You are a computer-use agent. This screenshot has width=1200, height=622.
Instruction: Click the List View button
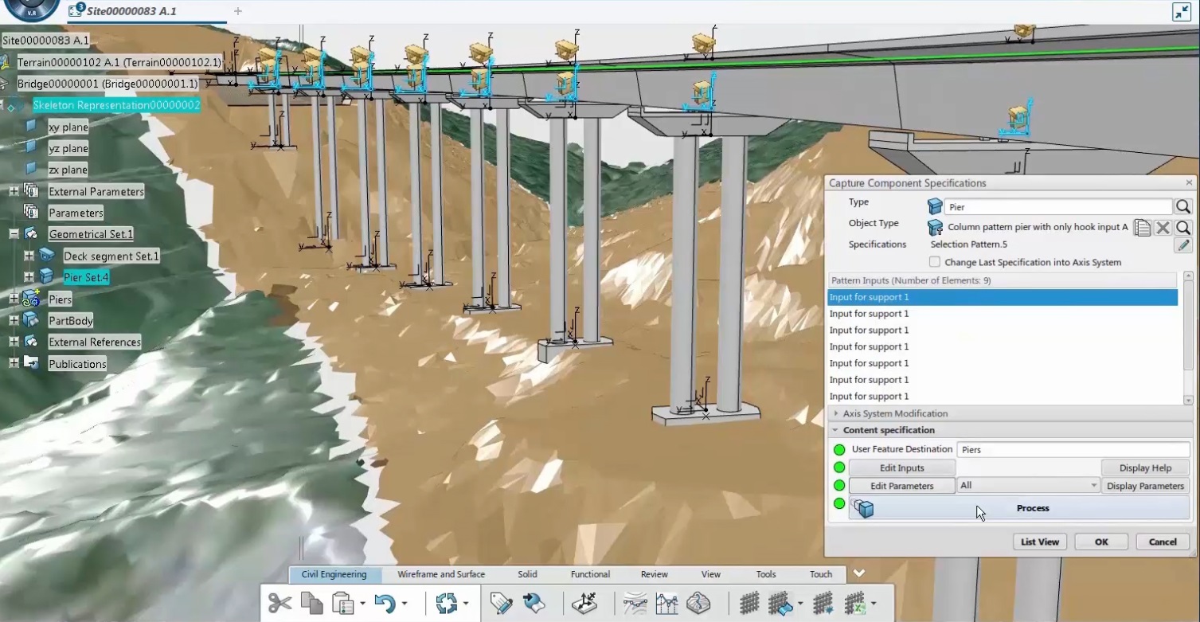click(1039, 542)
